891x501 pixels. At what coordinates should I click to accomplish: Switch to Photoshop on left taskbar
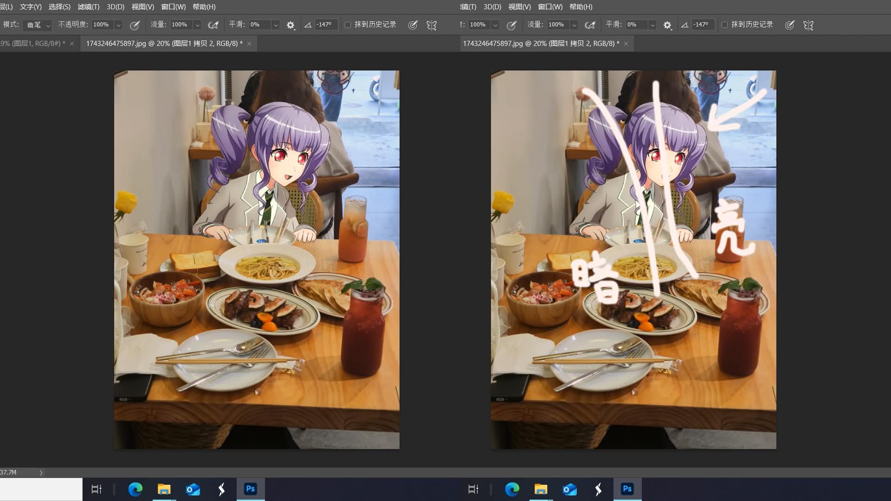251,489
